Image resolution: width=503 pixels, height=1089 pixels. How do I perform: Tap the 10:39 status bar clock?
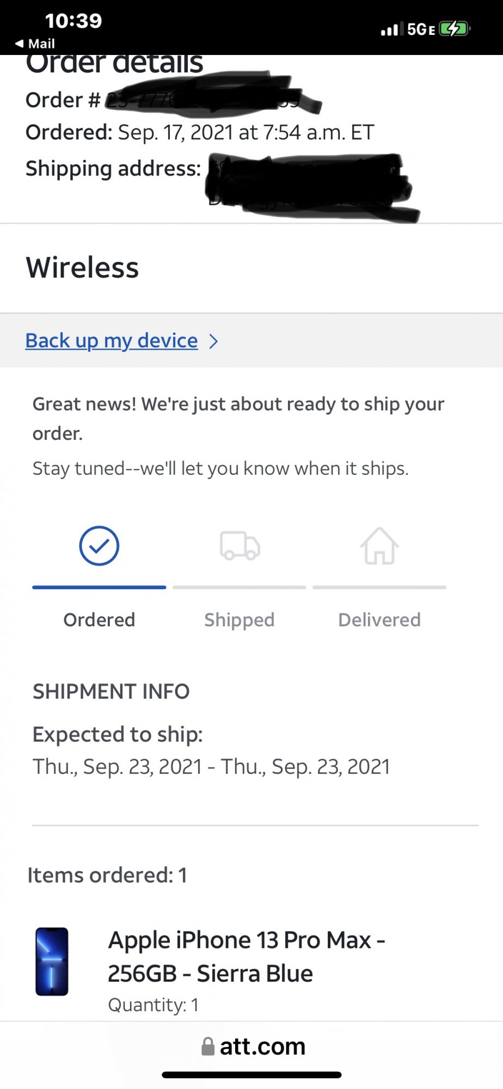73,21
